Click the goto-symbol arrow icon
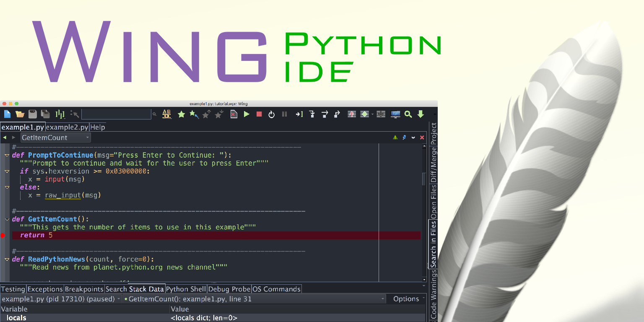644x322 pixels. click(75, 114)
